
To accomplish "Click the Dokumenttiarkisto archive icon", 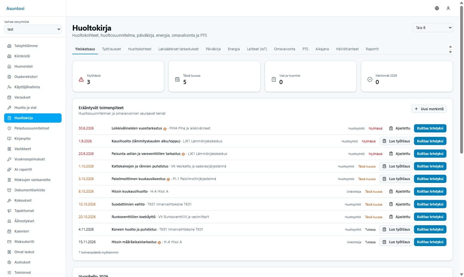I will coord(9,190).
